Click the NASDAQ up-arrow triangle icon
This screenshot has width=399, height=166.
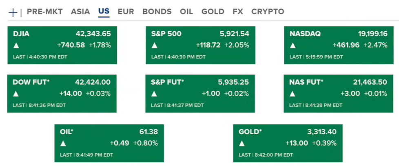(x=293, y=46)
